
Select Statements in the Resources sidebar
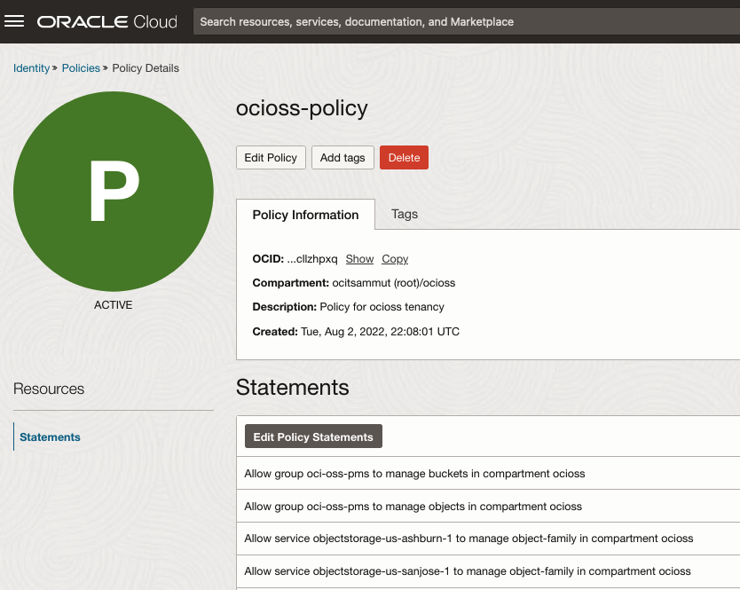click(x=50, y=437)
